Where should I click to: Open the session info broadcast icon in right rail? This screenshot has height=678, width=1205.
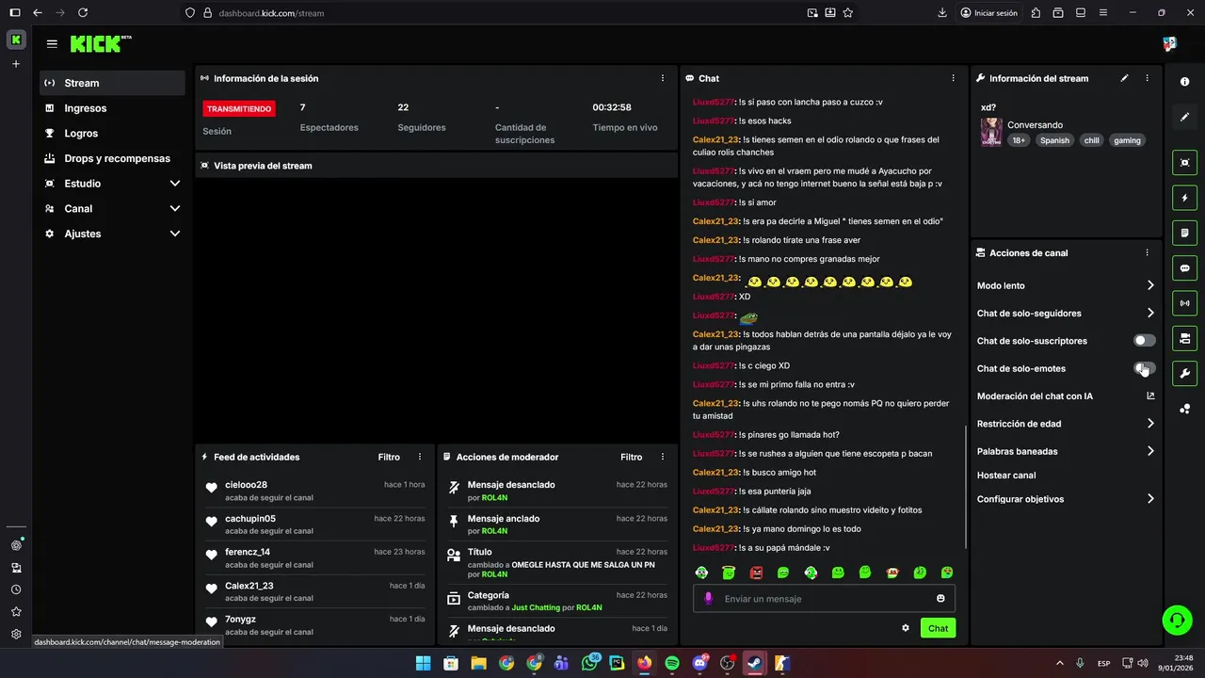1185,303
